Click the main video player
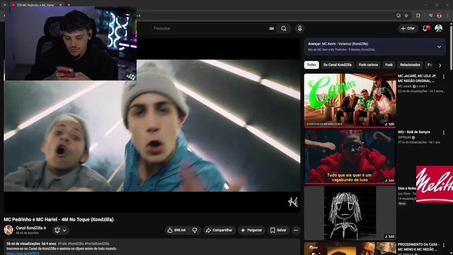 tap(152, 125)
